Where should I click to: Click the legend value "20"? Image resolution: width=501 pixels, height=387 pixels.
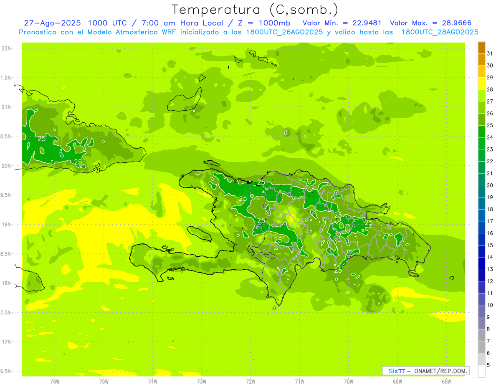(x=490, y=185)
